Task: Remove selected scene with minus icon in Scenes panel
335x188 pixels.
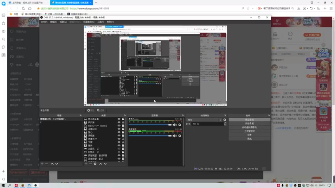Action: point(46,164)
